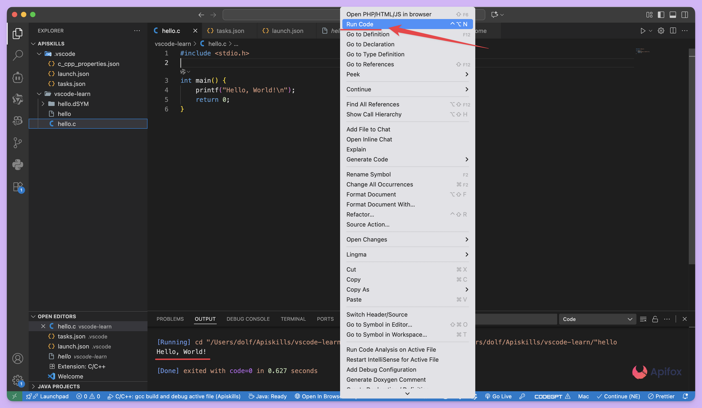Open the Python sidebar icon

18,165
